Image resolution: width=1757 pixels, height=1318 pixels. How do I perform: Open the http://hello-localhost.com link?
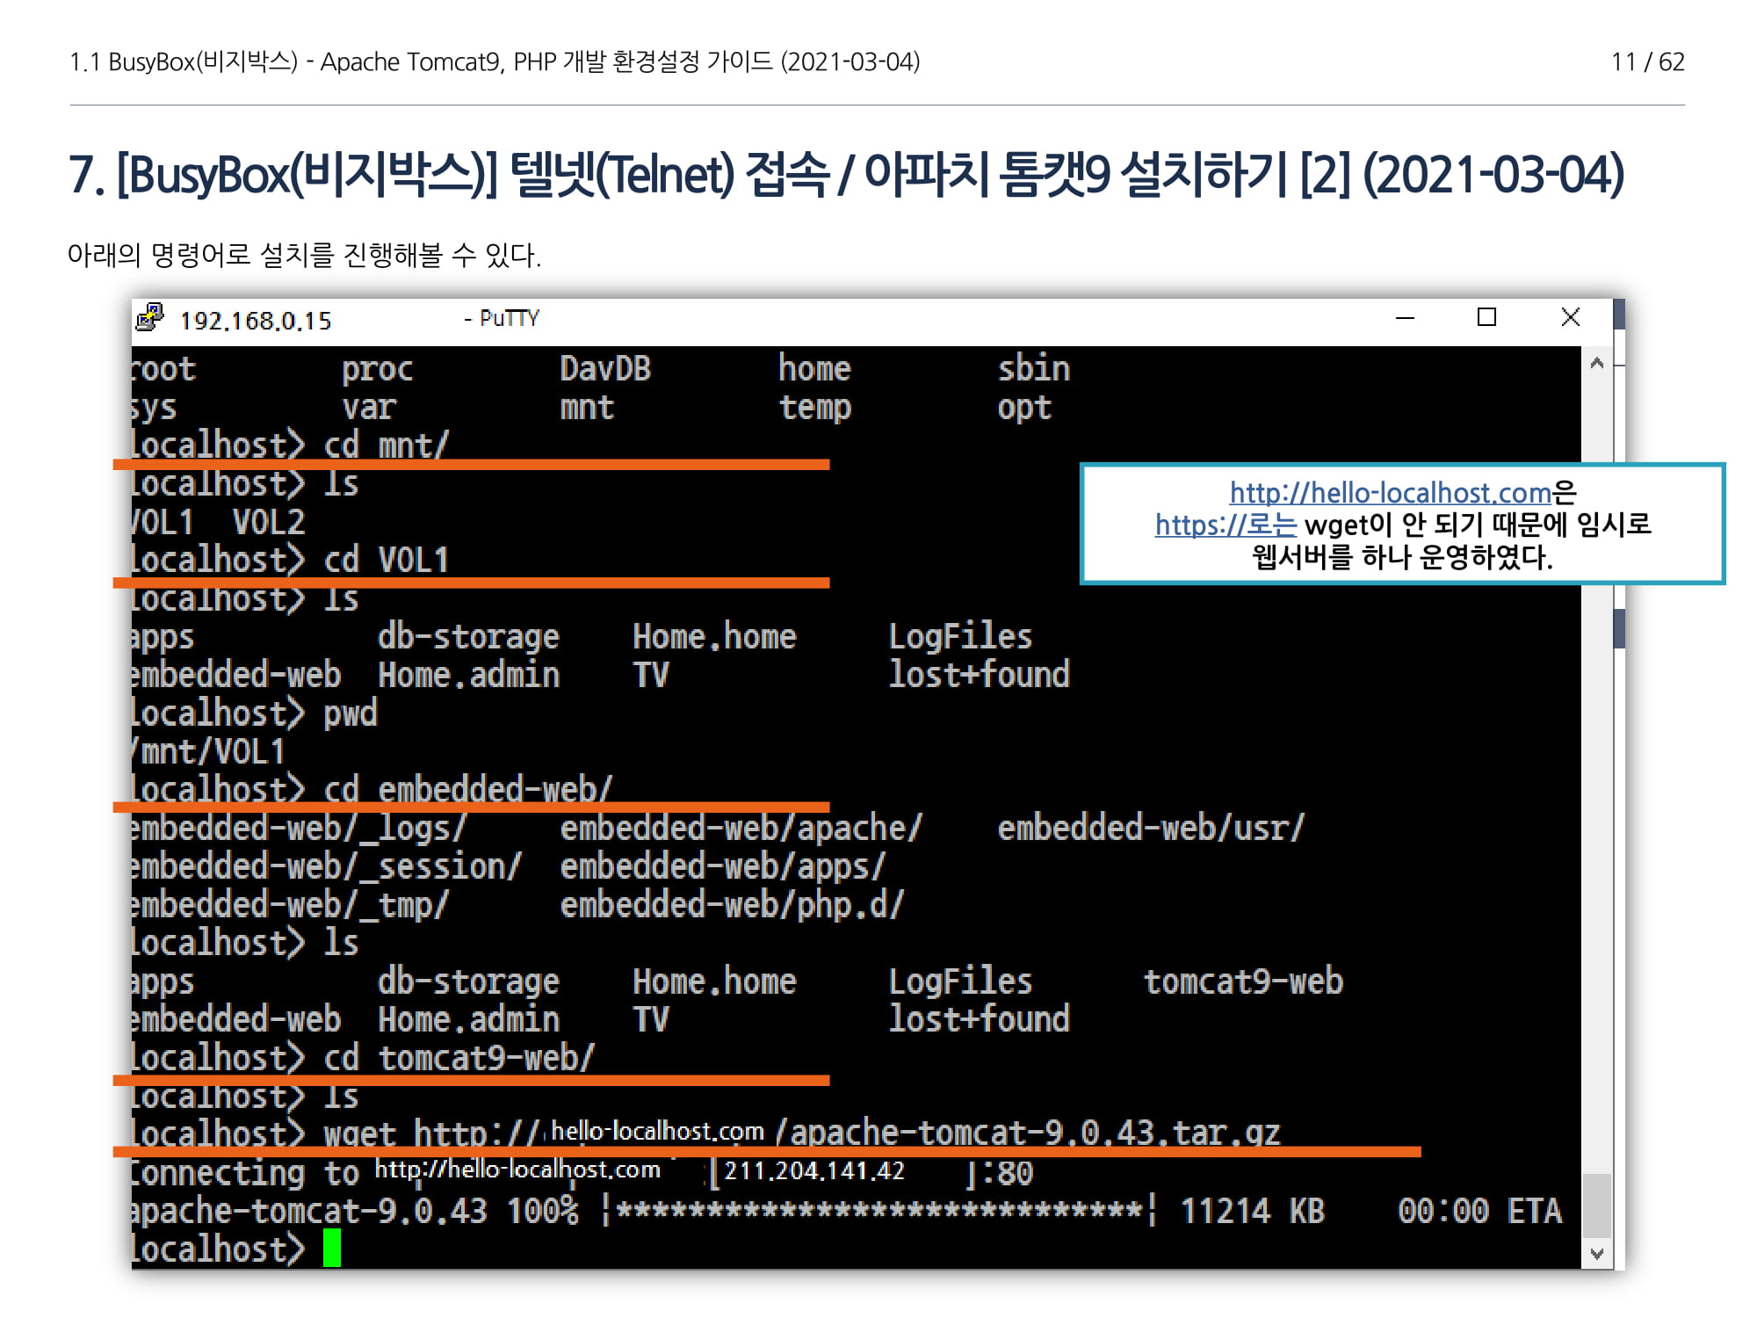(1390, 492)
